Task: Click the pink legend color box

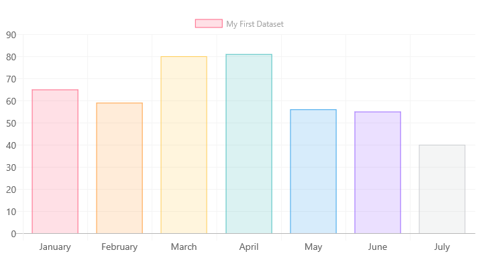Action: (x=209, y=23)
